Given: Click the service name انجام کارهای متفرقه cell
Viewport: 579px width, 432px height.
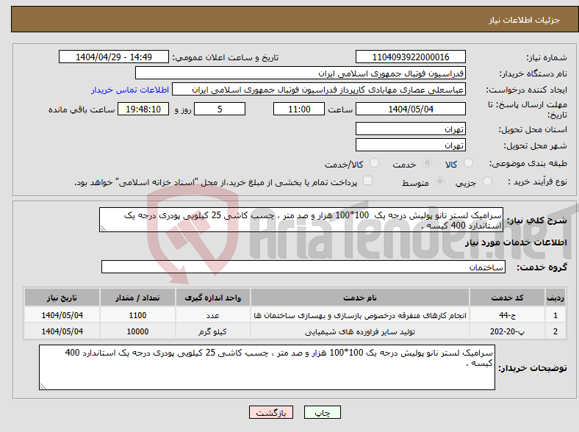Looking at the screenshot, I should 360,315.
